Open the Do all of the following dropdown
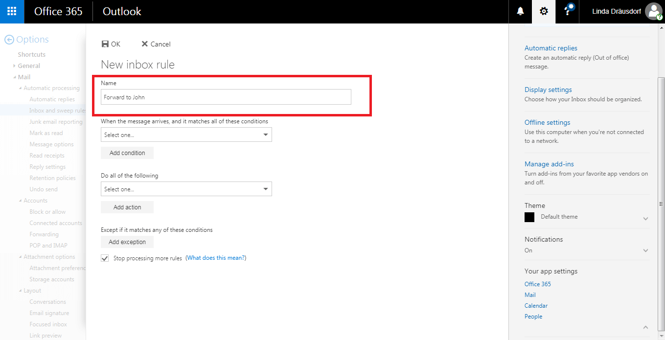This screenshot has height=340, width=665. 186,189
